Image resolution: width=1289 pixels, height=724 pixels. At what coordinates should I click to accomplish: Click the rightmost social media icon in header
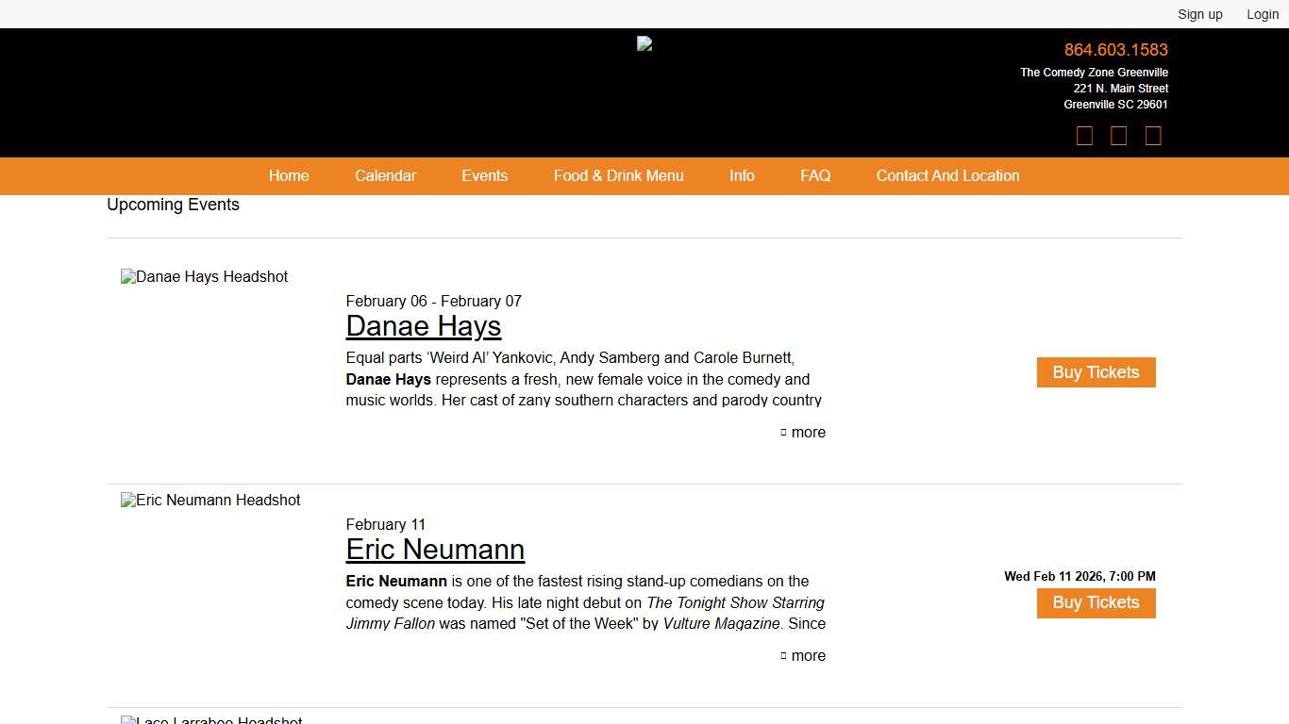pos(1152,137)
